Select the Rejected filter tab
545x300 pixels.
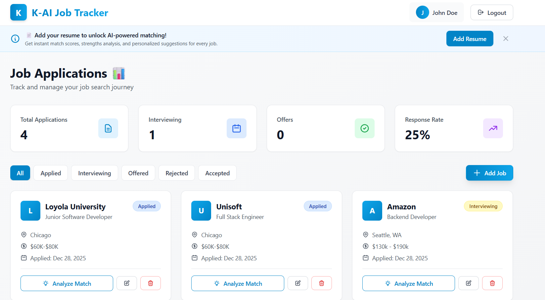tap(177, 173)
